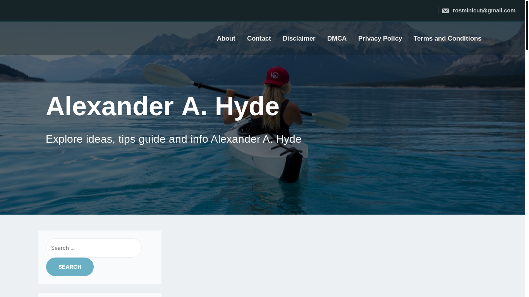Open the DMCA page
Image resolution: width=529 pixels, height=297 pixels.
[337, 38]
